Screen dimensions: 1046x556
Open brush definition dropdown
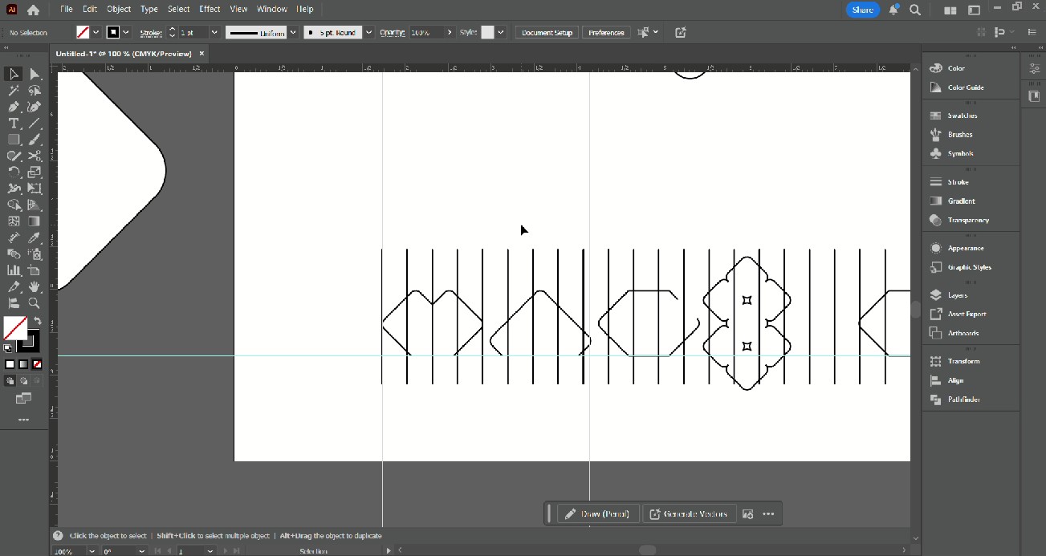(x=368, y=32)
